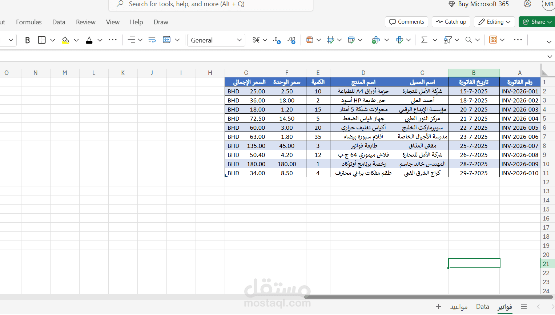Click the orange Add-ins grid icon
Viewport: 555px width, 315px height.
coord(493,40)
